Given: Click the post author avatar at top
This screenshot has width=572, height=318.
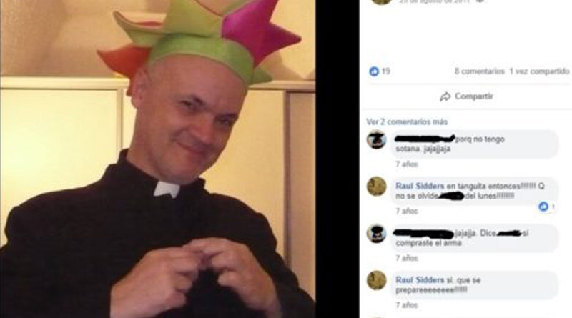Looking at the screenshot, I should tap(381, 2).
